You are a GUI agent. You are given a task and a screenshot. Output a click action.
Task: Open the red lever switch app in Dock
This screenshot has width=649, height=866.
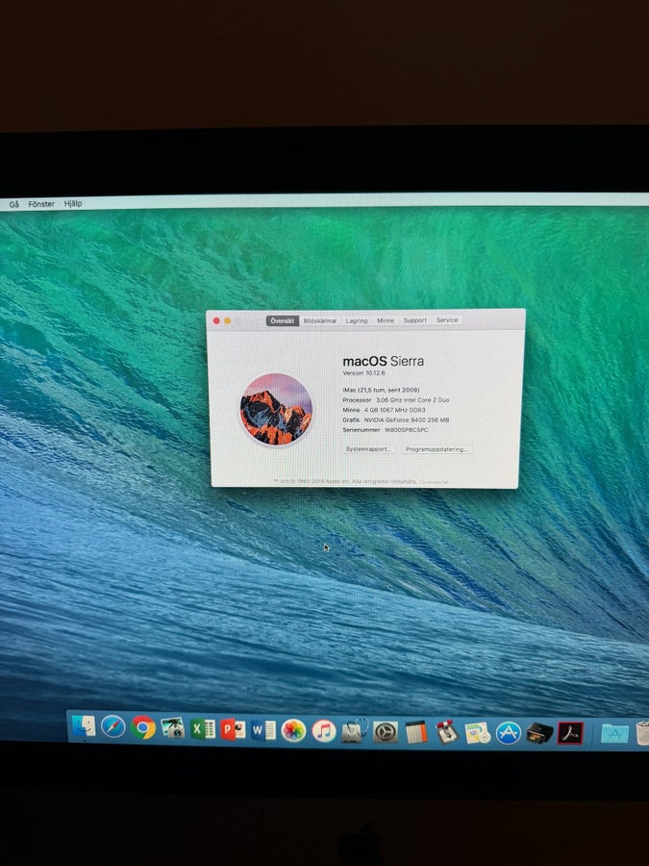click(x=446, y=732)
